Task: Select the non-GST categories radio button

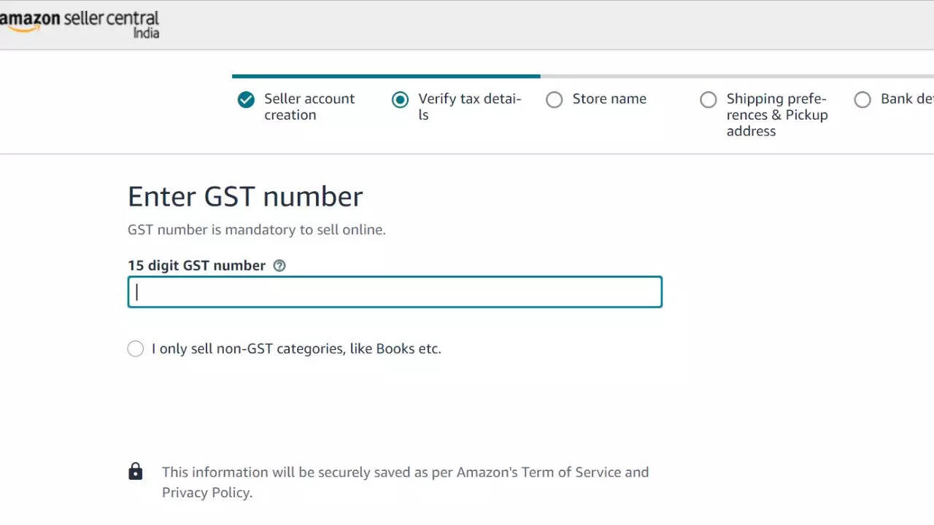Action: (x=136, y=349)
